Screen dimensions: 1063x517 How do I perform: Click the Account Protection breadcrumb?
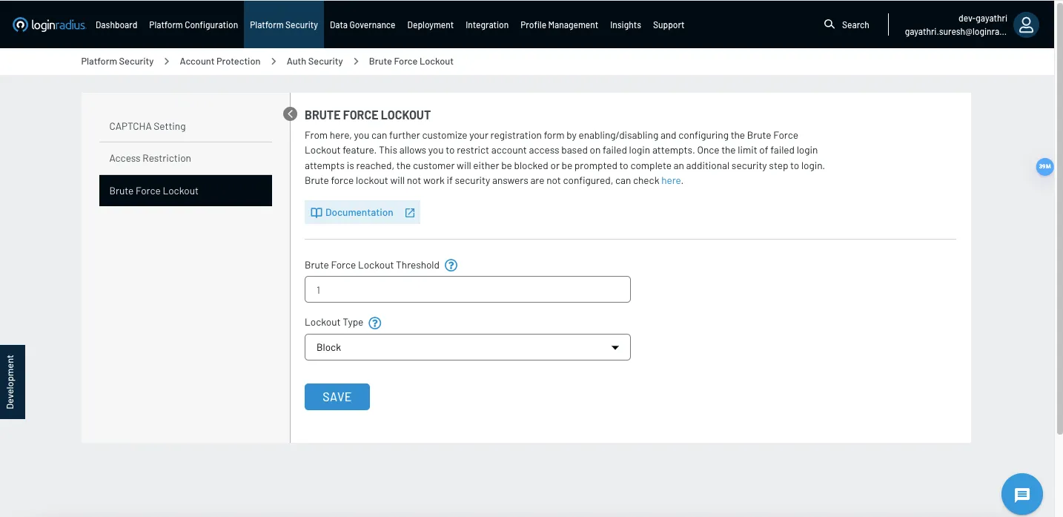click(220, 61)
